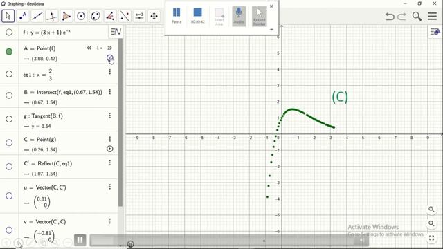Select the Ellipse conic tool

[x=96, y=16]
